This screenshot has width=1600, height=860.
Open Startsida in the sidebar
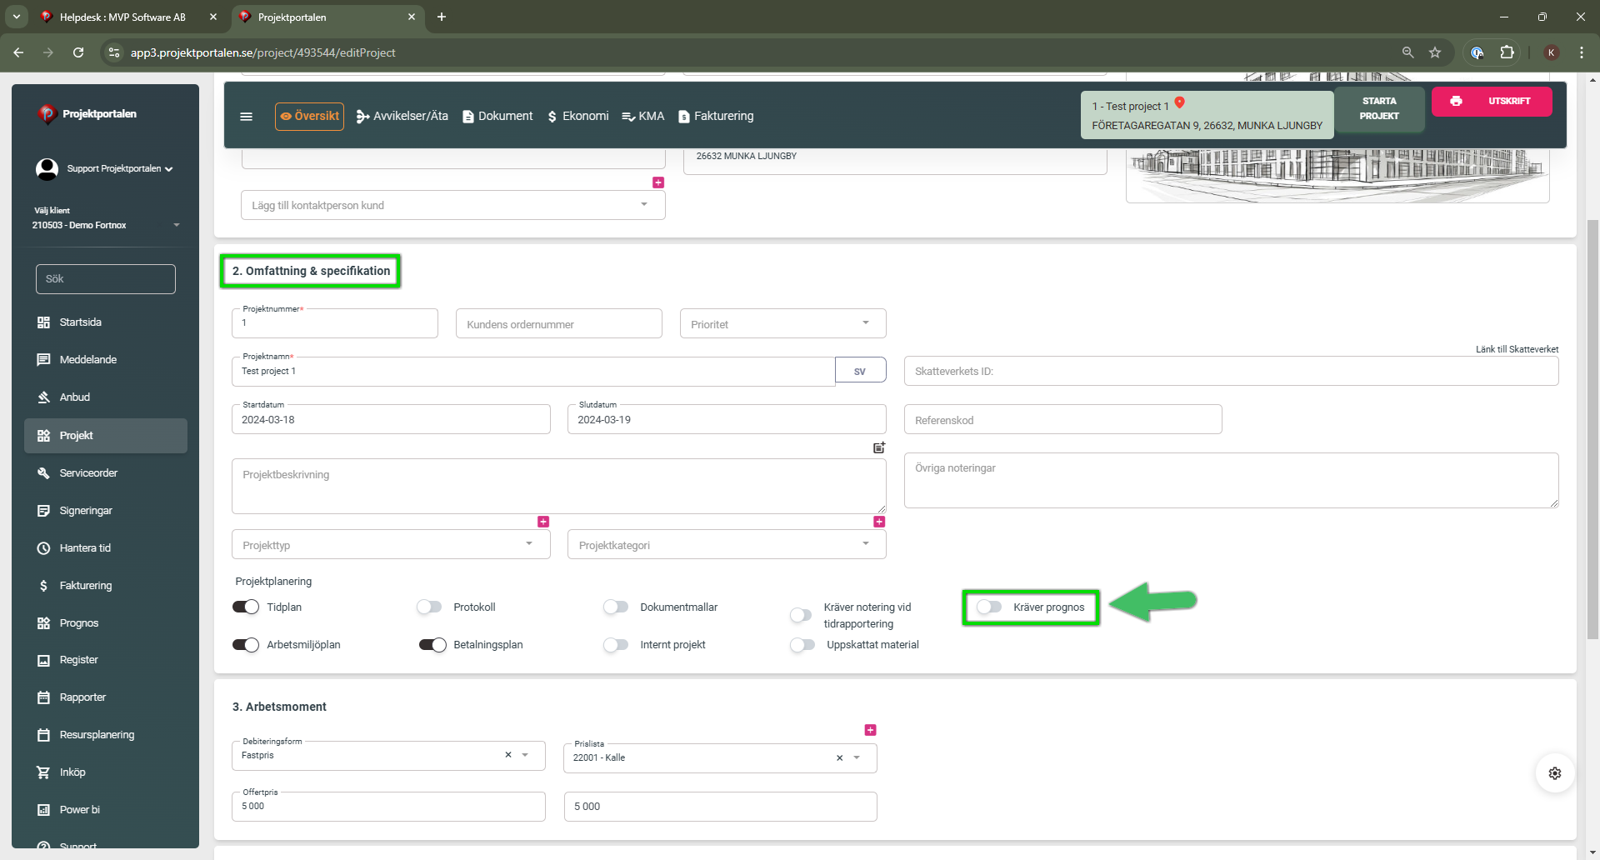[x=106, y=322]
